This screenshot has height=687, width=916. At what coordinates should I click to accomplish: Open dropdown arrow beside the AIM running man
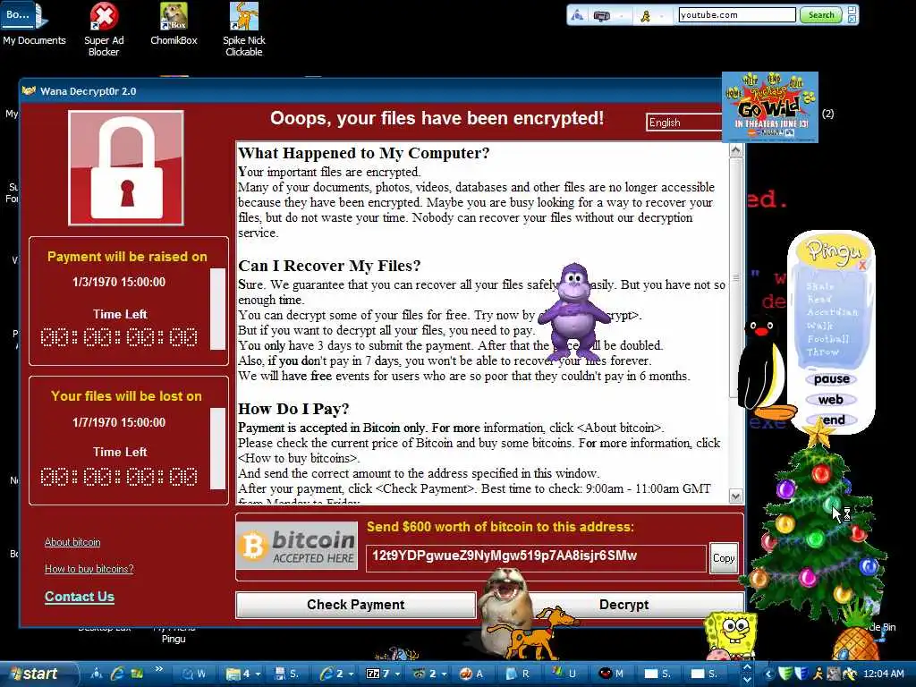point(662,16)
